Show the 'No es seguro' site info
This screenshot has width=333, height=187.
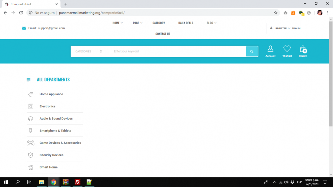(42, 13)
